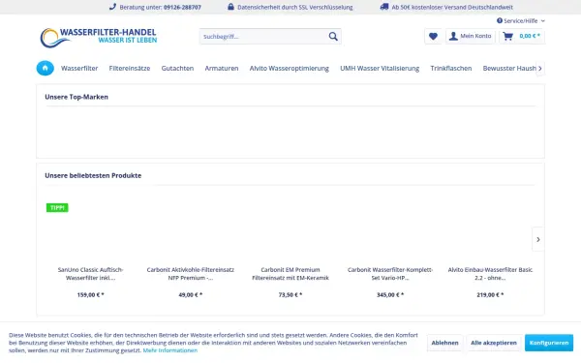Open the Mehr Informationen link
Image resolution: width=581 pixels, height=363 pixels.
(x=170, y=350)
